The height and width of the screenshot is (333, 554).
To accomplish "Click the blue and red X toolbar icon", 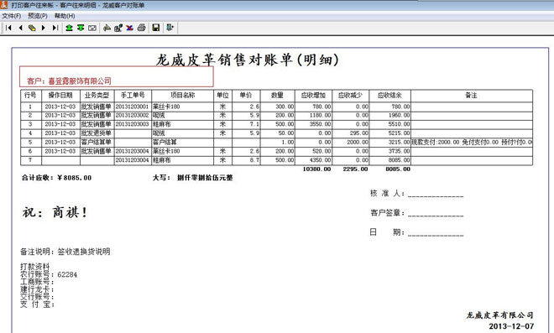I will pyautogui.click(x=129, y=28).
